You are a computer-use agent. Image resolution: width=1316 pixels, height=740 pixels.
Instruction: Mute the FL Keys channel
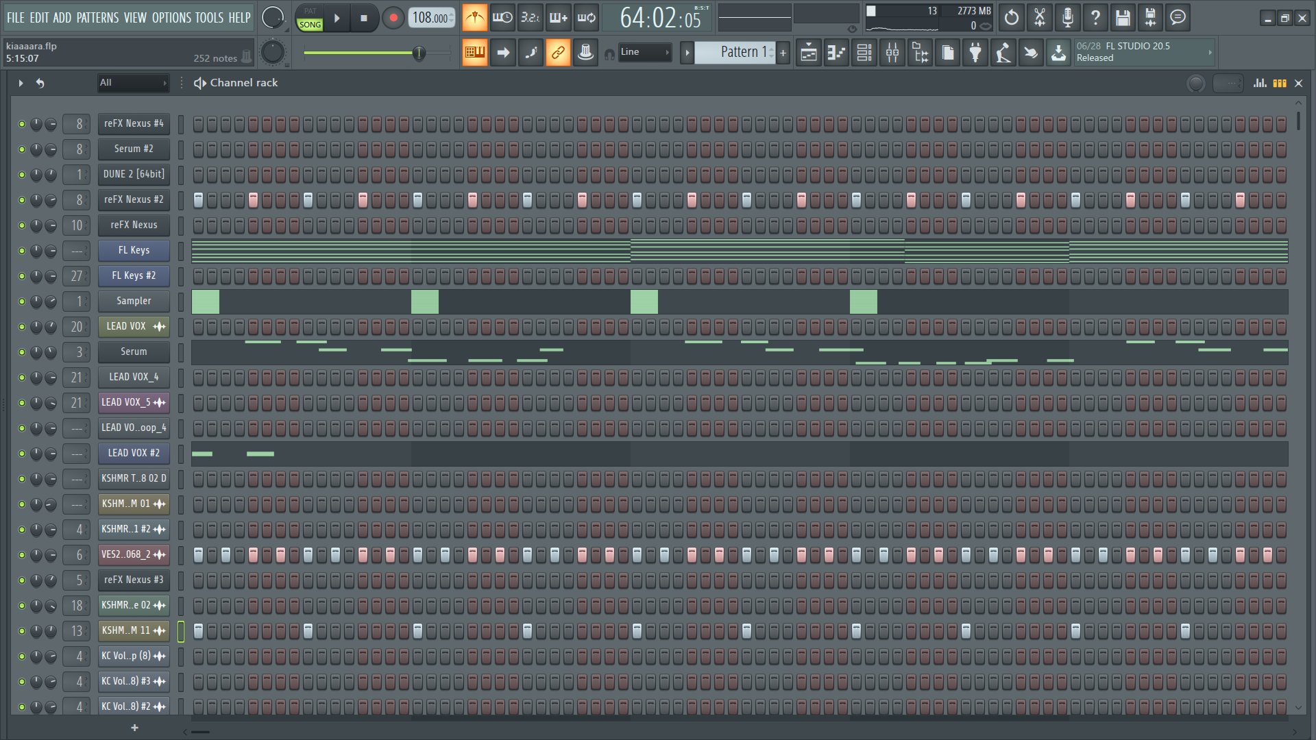click(x=22, y=251)
